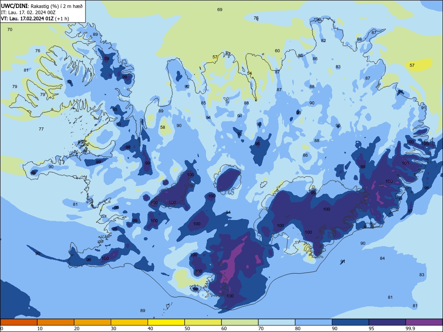Click the light green 60–70 legend swatch
This screenshot has height=332, width=443.
tap(240, 322)
